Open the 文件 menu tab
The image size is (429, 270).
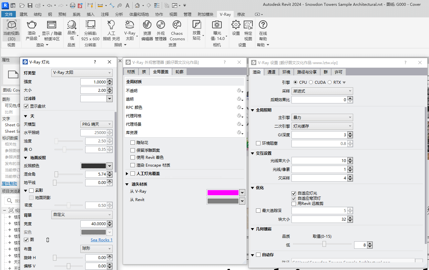coord(9,14)
